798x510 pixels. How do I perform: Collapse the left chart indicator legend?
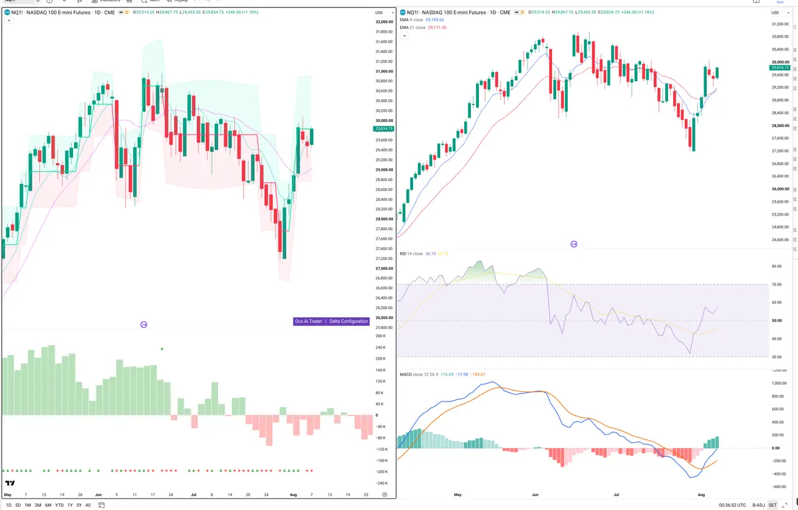point(8,21)
